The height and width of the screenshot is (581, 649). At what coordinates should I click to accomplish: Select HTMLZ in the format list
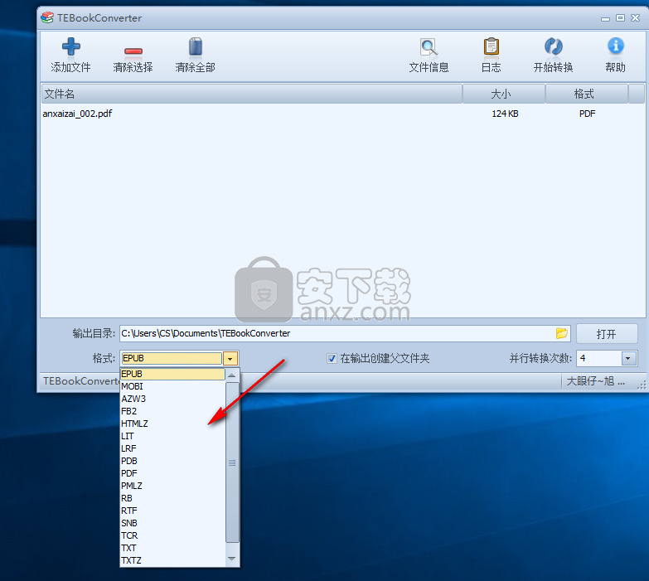(x=172, y=424)
